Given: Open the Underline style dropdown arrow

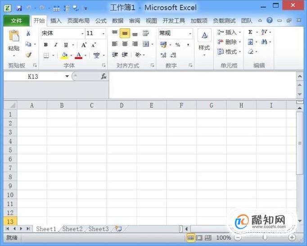Looking at the screenshot, I should [x=73, y=45].
